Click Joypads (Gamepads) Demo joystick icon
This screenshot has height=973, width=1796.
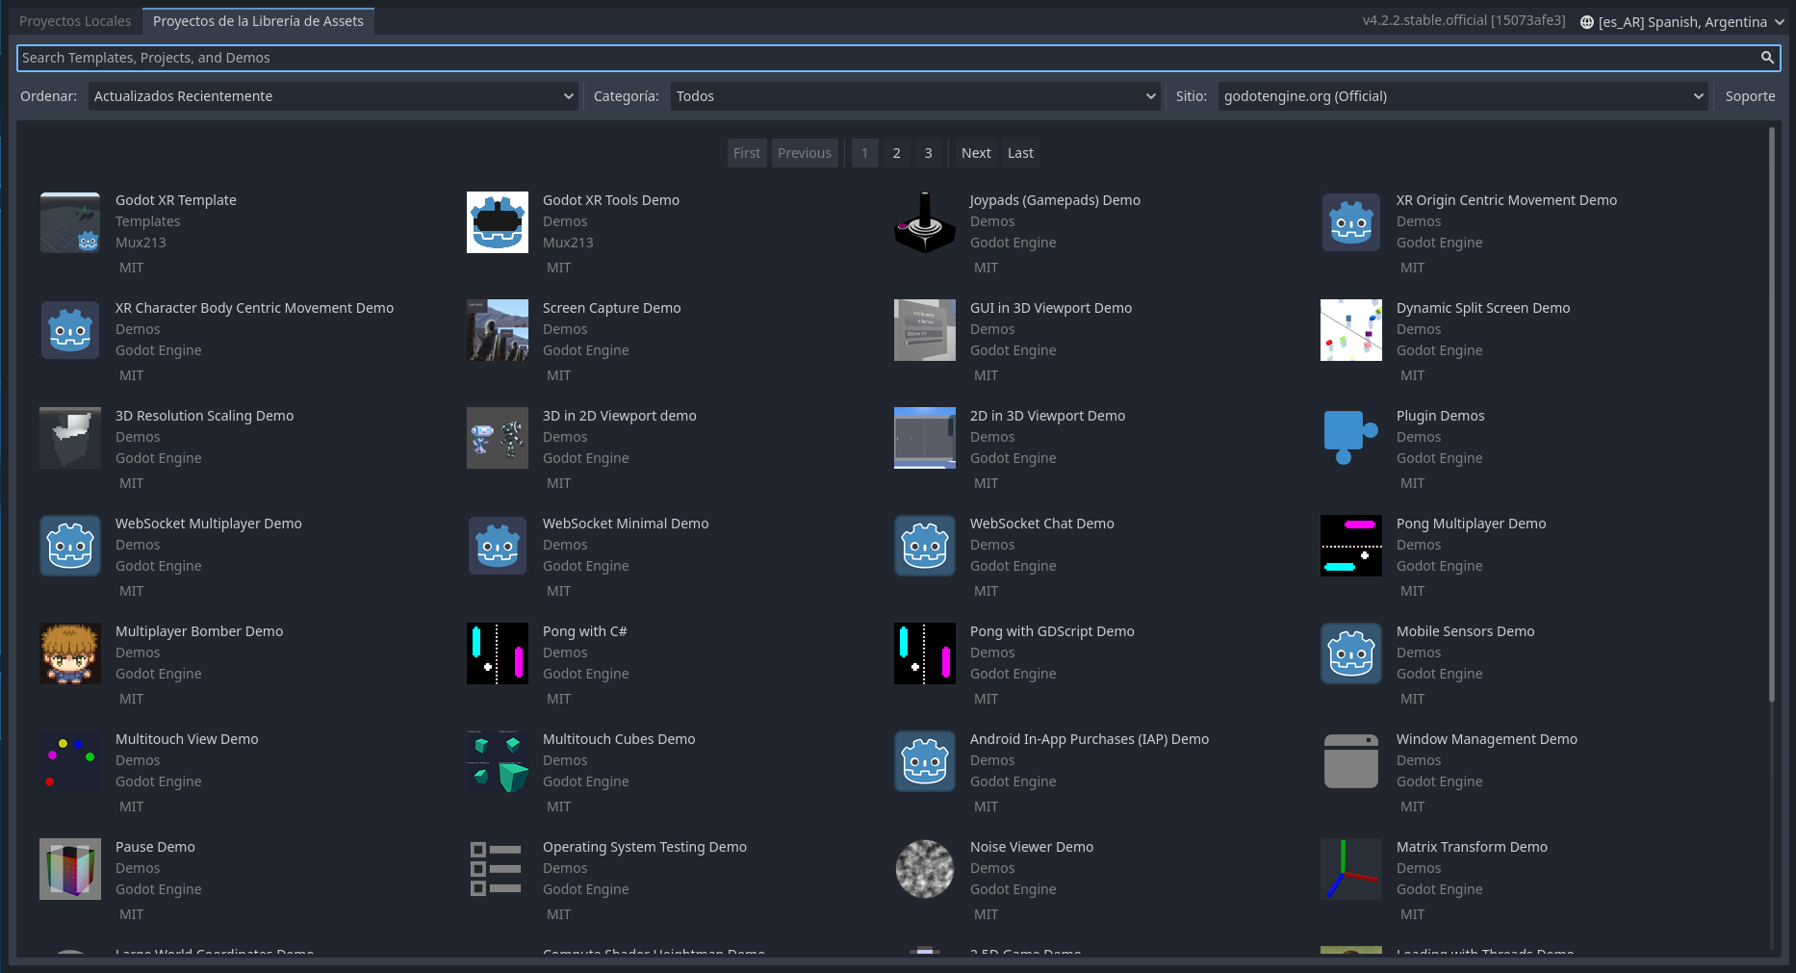pos(925,222)
